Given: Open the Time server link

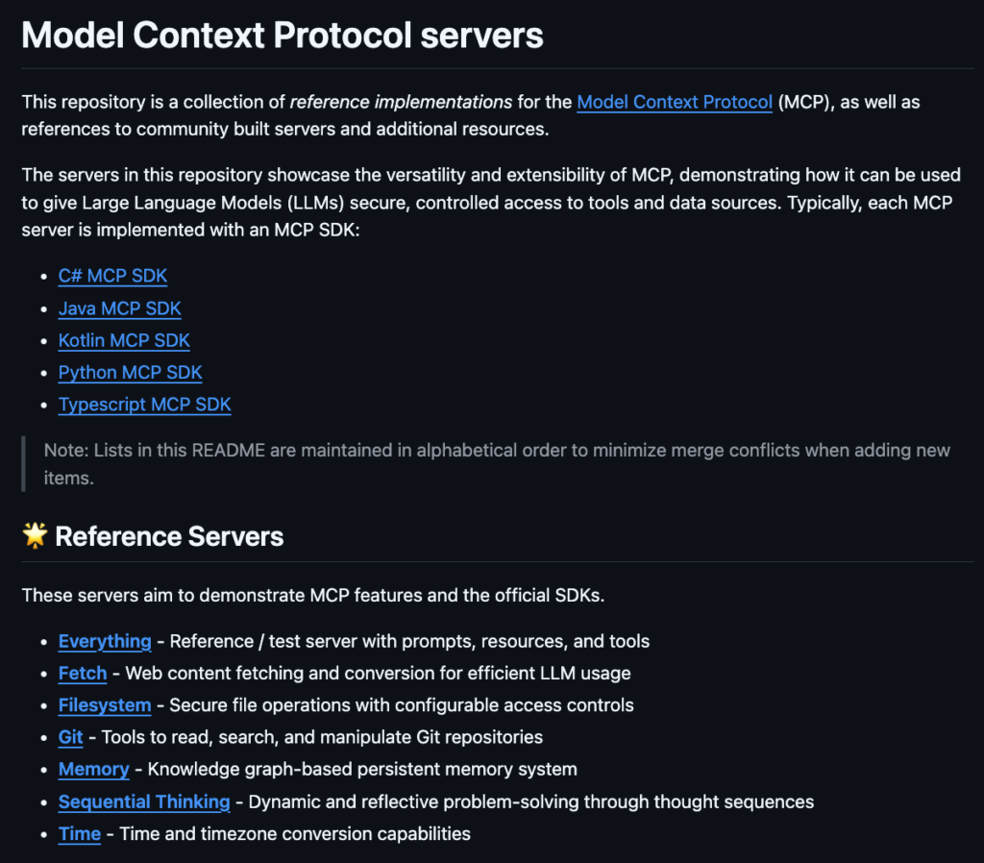Looking at the screenshot, I should [x=80, y=833].
